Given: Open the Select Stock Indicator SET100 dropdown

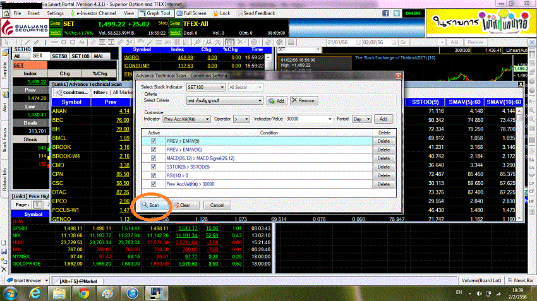Looking at the screenshot, I should [x=206, y=87].
